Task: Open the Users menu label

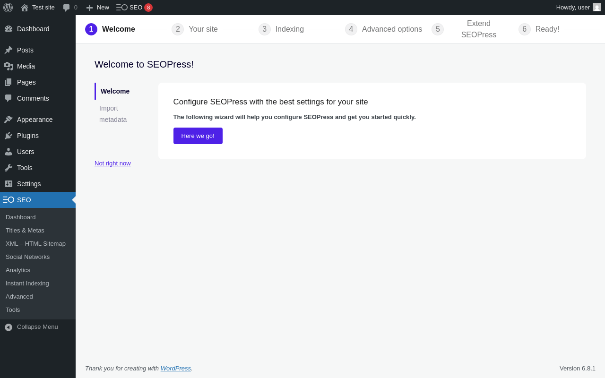Action: (26, 152)
